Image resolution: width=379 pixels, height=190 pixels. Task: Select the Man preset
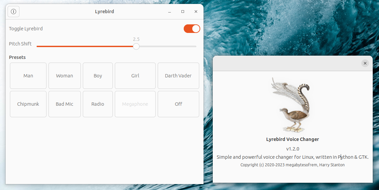click(x=28, y=76)
